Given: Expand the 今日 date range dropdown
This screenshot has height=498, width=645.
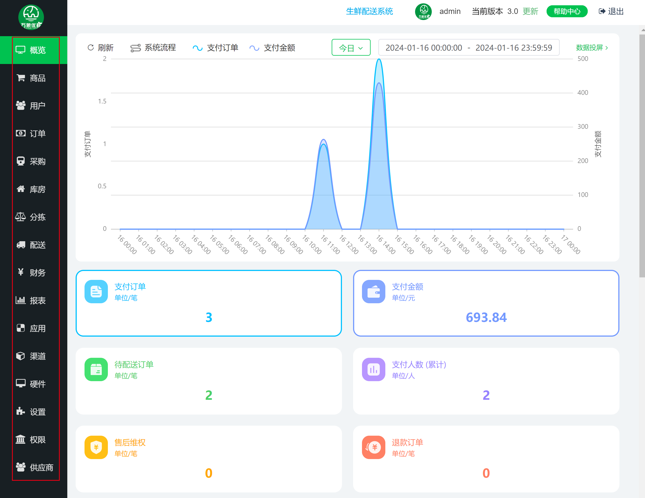Looking at the screenshot, I should 351,48.
